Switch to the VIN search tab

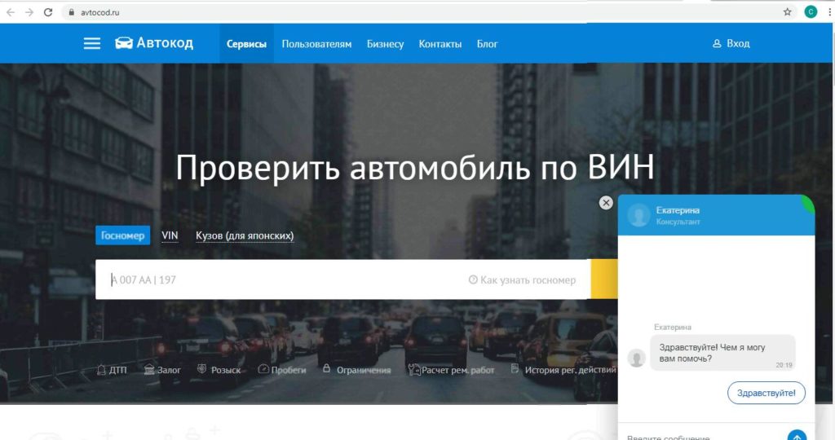pyautogui.click(x=170, y=235)
